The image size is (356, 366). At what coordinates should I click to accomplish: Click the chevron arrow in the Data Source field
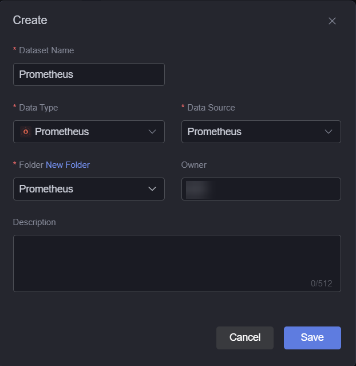point(329,132)
